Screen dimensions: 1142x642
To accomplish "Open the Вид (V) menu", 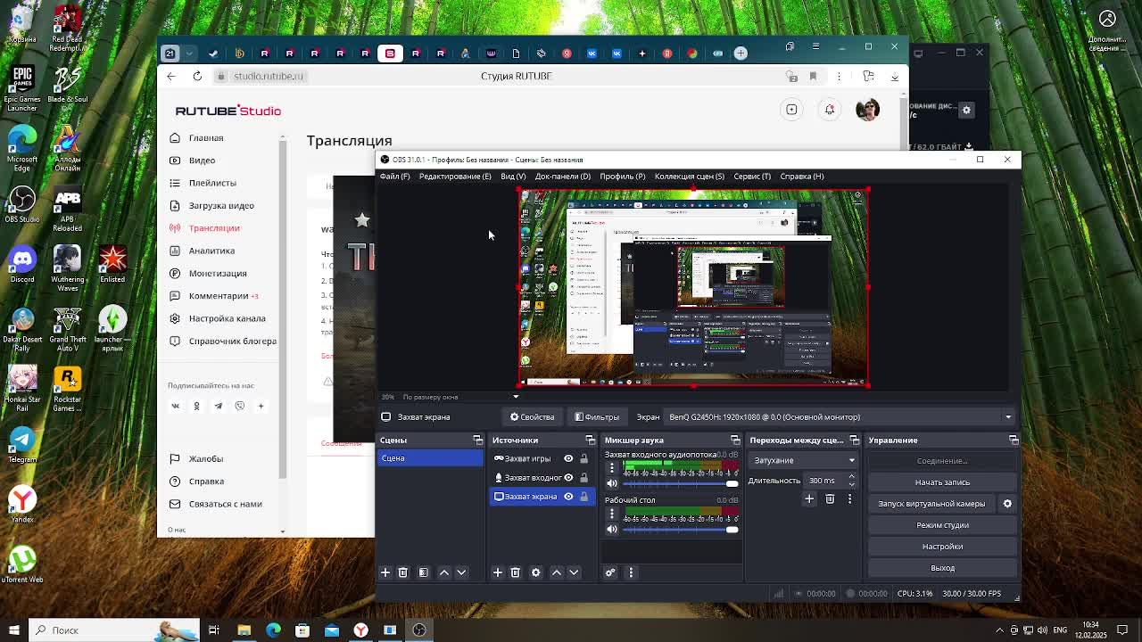I will coord(513,177).
